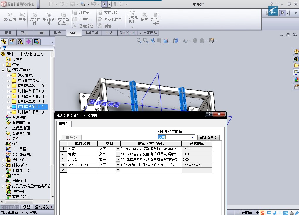Click the 删除(D) button
Viewport: 299px width, 215px height.
point(71,137)
